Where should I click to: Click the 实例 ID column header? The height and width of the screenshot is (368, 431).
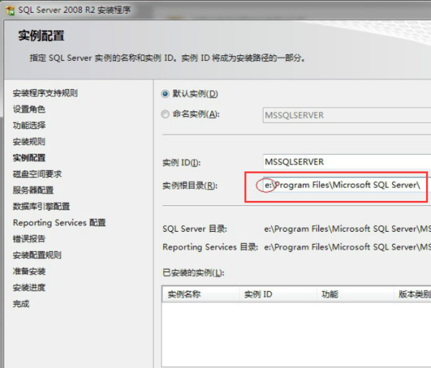click(x=278, y=294)
